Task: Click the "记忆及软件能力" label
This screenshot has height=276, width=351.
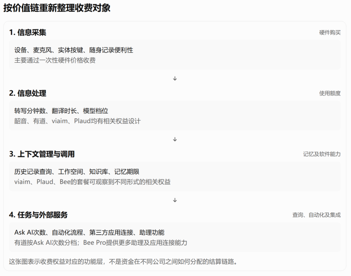Action: click(322, 154)
